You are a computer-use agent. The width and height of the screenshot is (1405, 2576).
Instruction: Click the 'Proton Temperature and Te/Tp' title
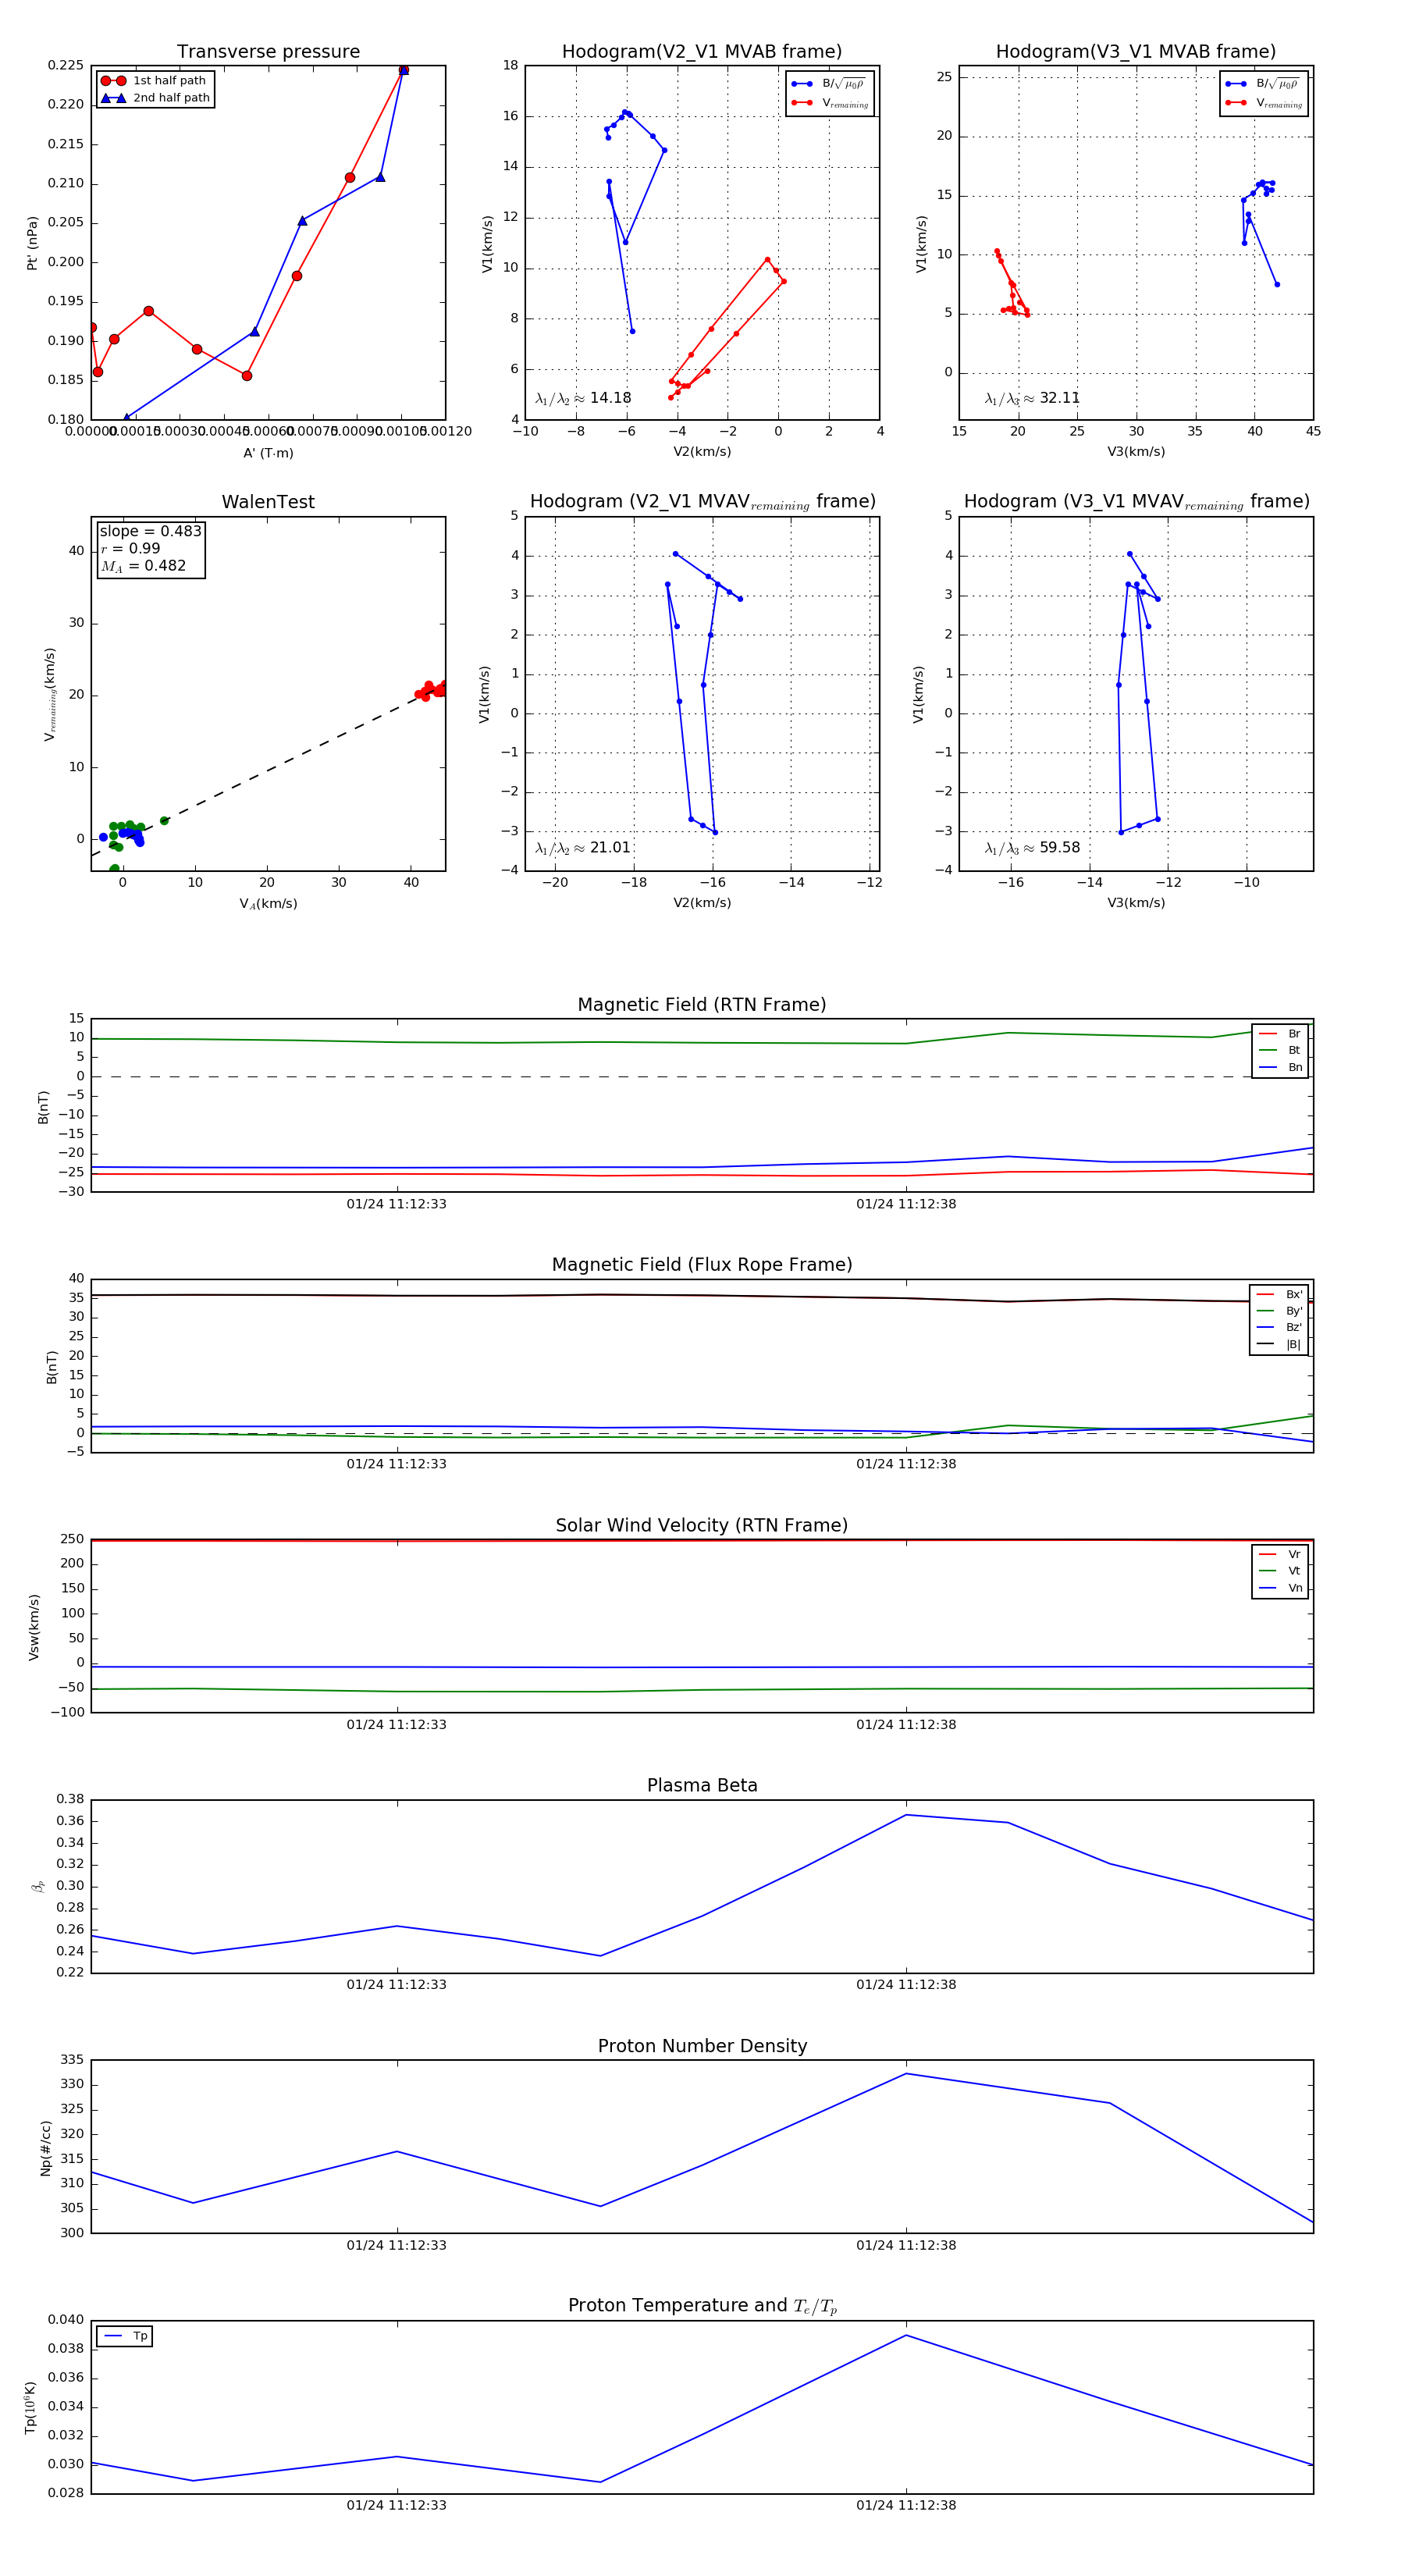[702, 2306]
